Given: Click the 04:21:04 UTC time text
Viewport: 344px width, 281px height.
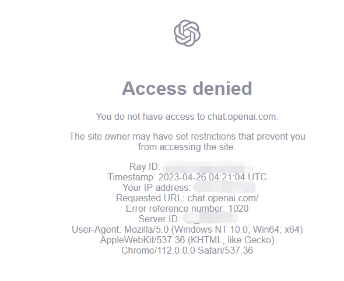Looking at the screenshot, I should [x=238, y=177].
